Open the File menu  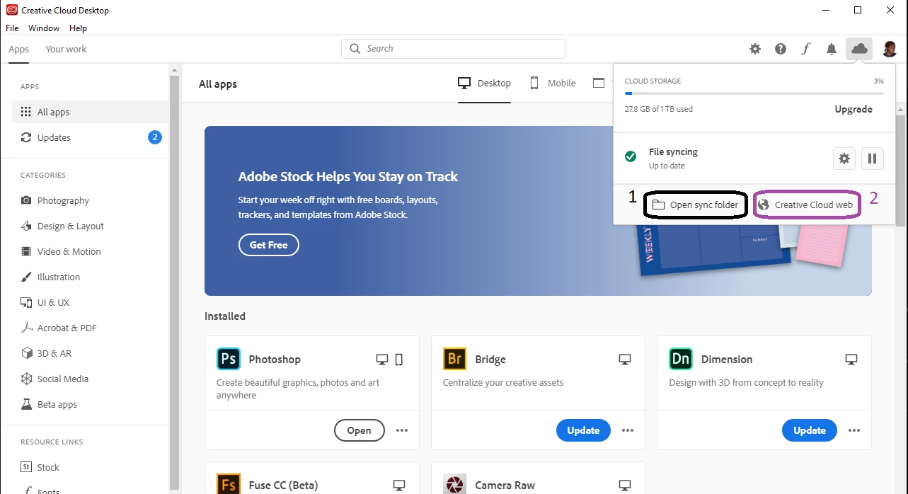point(12,28)
